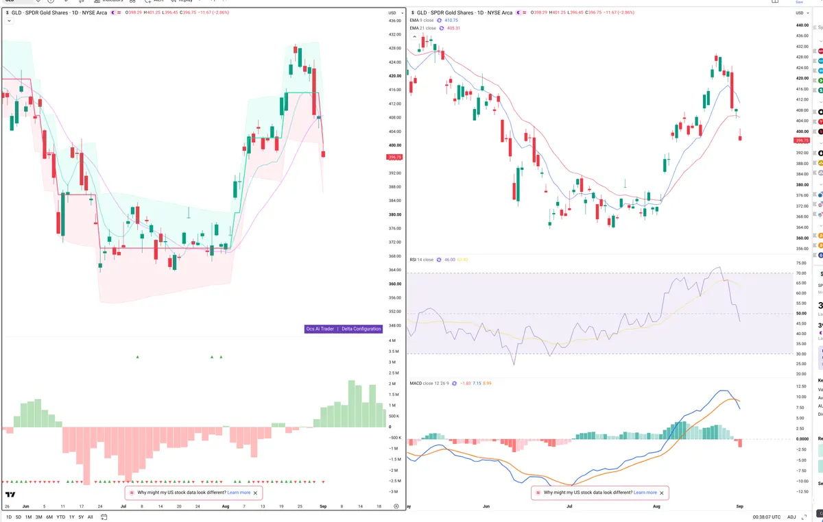The image size is (823, 522).
Task: Click the TradingView logo on left chart
Action: [10, 495]
